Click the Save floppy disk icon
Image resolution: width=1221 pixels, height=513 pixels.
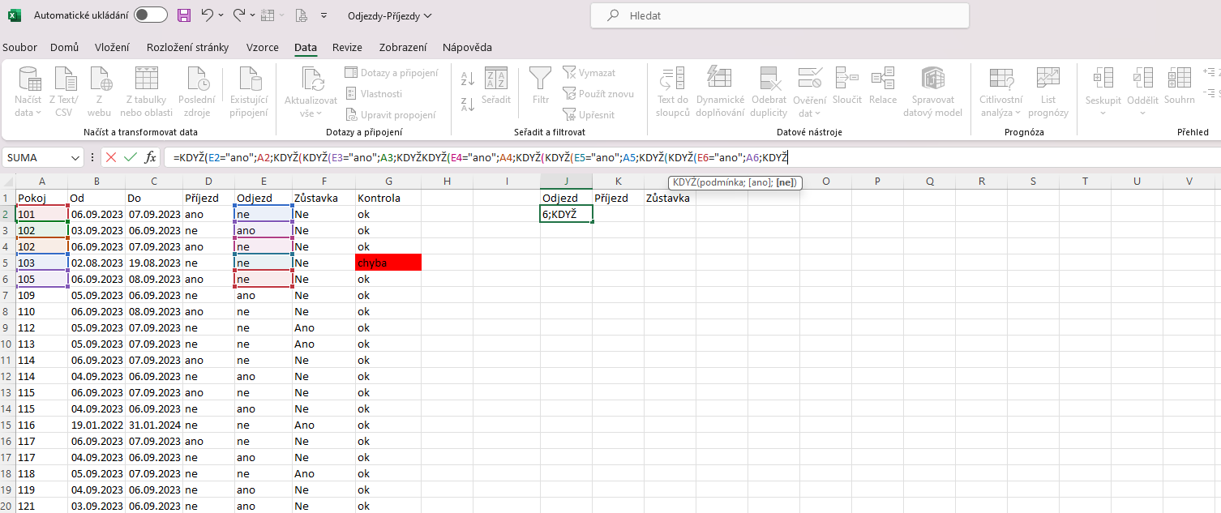[184, 15]
